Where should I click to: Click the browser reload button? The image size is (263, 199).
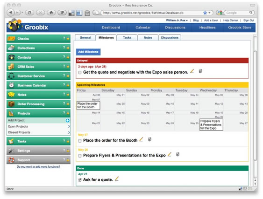point(29,13)
